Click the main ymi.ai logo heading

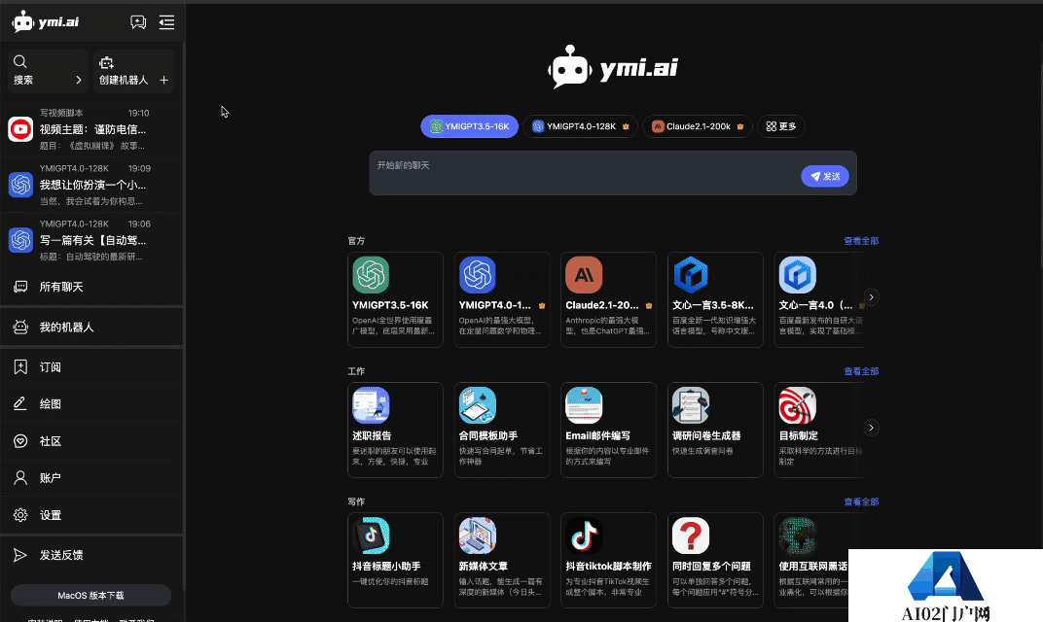(x=613, y=67)
